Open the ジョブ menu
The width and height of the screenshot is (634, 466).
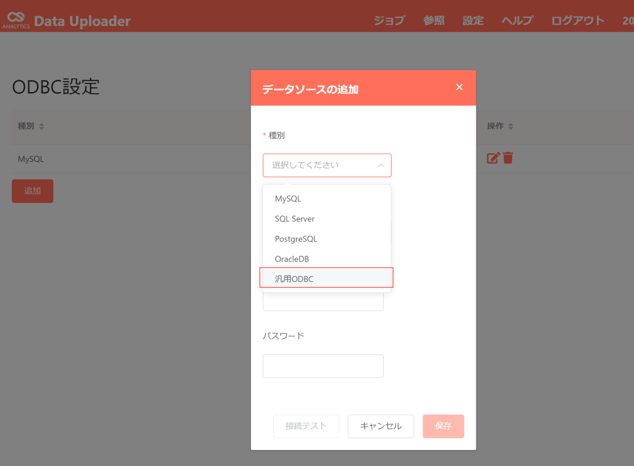(x=388, y=20)
